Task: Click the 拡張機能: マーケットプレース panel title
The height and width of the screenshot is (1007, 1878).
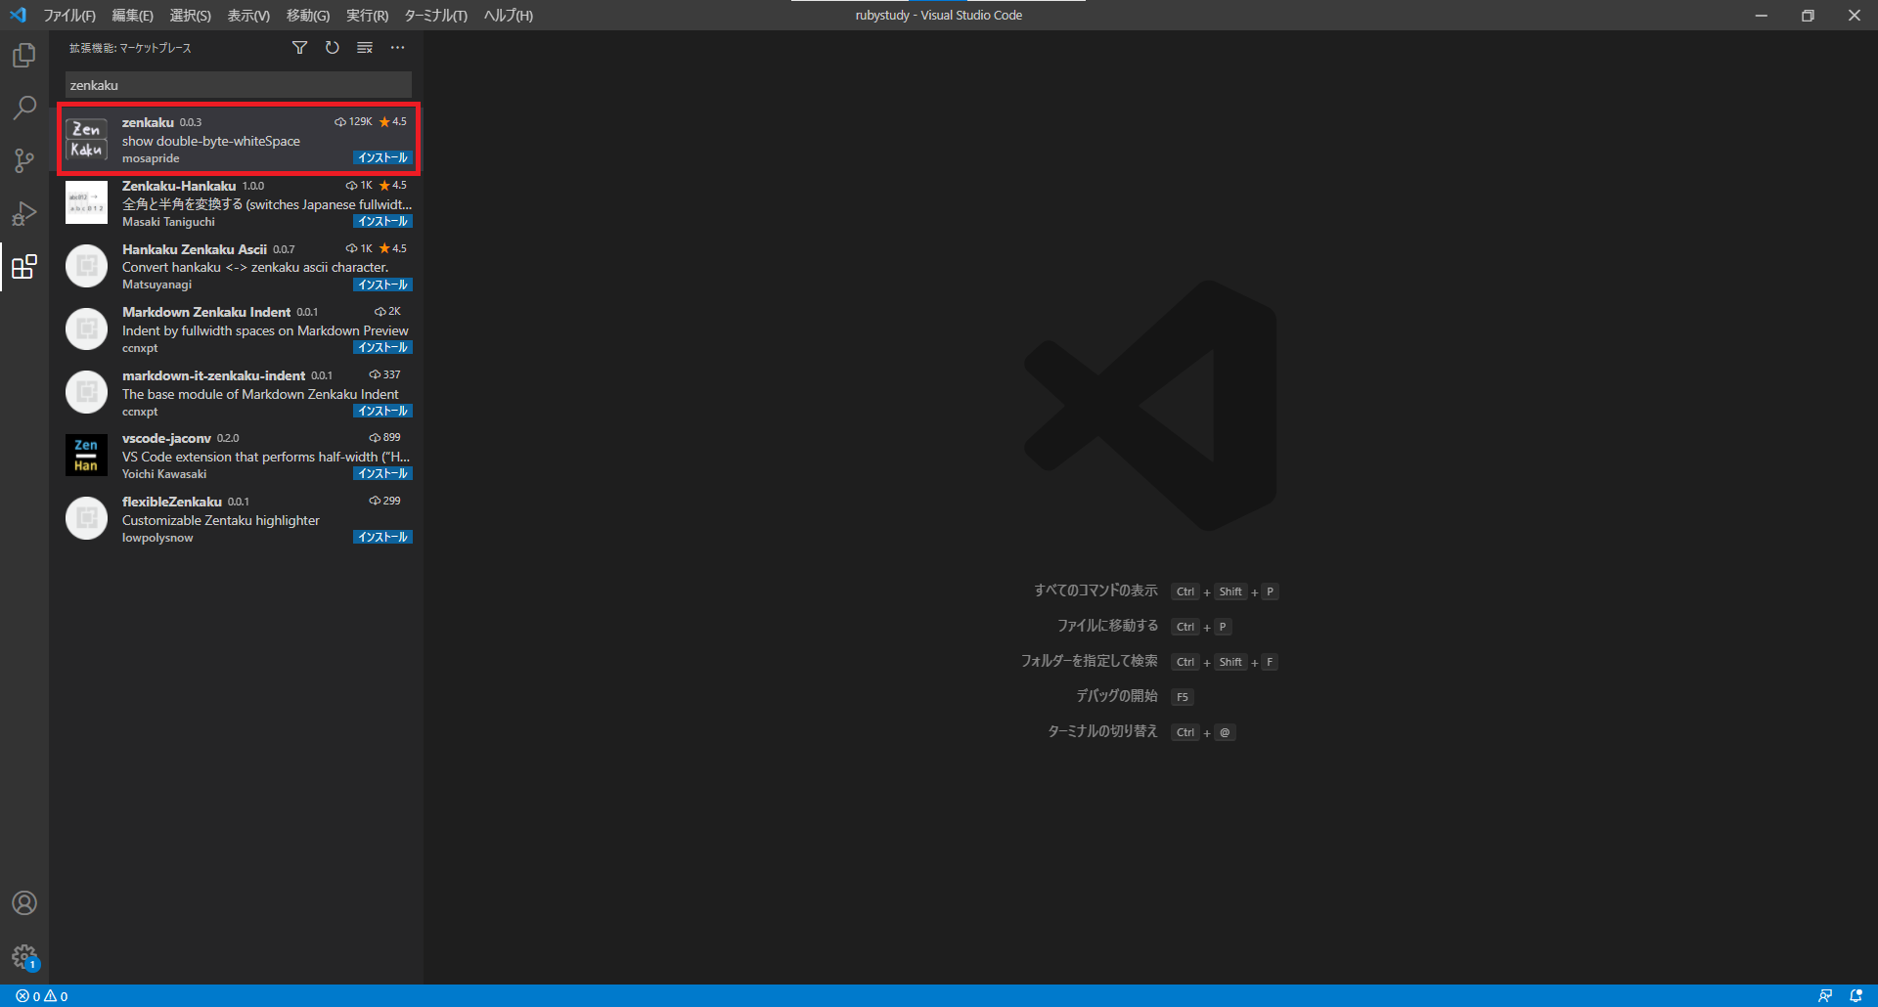Action: pyautogui.click(x=130, y=48)
